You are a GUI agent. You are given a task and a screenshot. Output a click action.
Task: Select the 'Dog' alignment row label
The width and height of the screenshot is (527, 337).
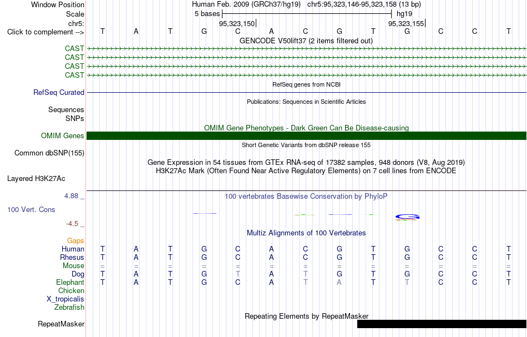click(x=78, y=274)
